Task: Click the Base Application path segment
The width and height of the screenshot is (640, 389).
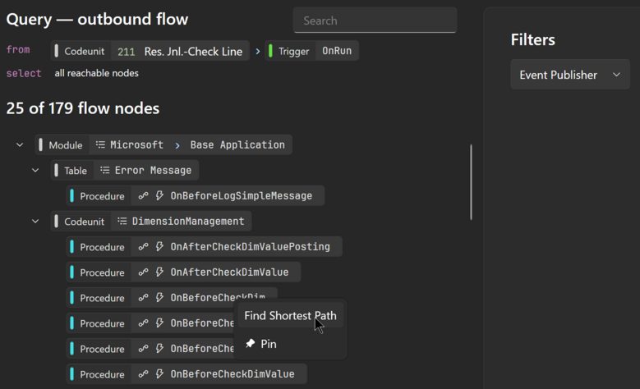Action: point(237,144)
